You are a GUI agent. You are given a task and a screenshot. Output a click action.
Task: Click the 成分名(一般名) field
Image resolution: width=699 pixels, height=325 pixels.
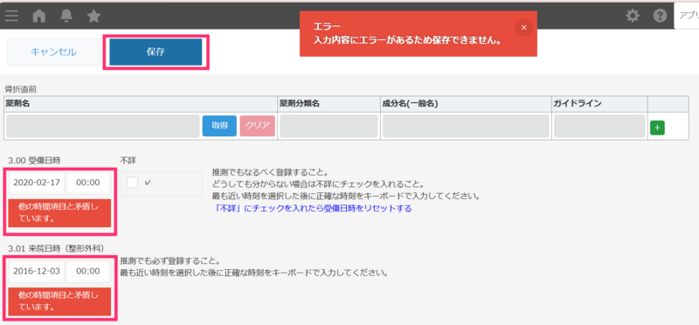click(x=466, y=126)
